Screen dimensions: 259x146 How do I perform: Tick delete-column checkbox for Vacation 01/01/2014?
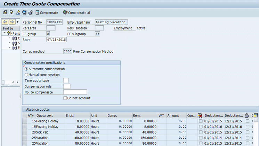coord(201,138)
